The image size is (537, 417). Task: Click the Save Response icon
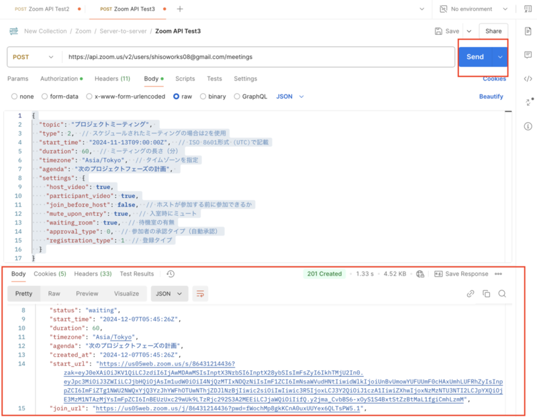pos(438,274)
